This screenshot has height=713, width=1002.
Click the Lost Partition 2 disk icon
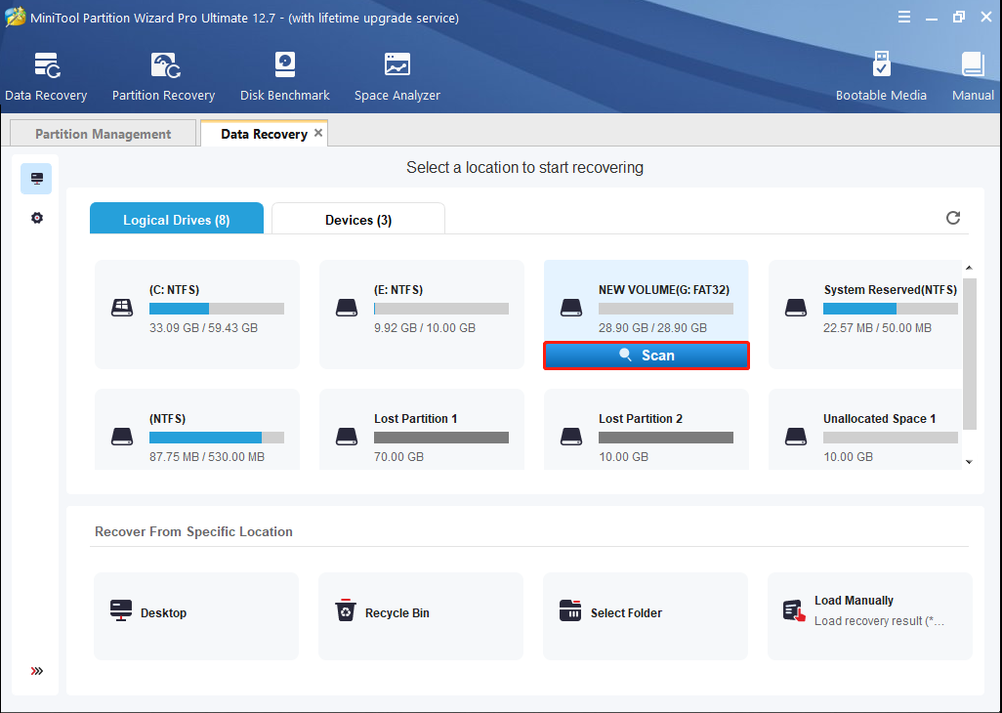(x=571, y=437)
